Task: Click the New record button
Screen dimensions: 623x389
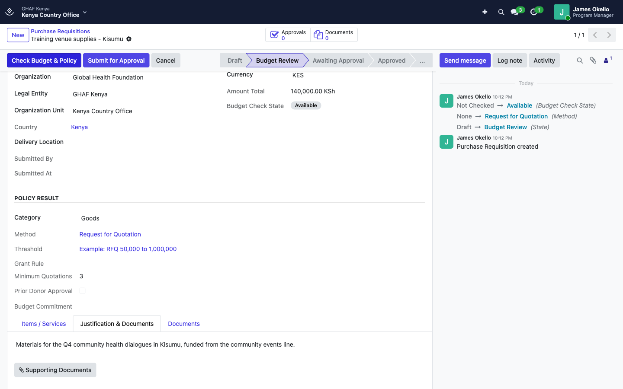Action: point(18,35)
